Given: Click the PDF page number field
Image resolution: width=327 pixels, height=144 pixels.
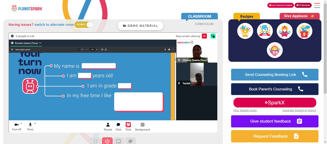Looking at the screenshot, I should pos(79,50).
